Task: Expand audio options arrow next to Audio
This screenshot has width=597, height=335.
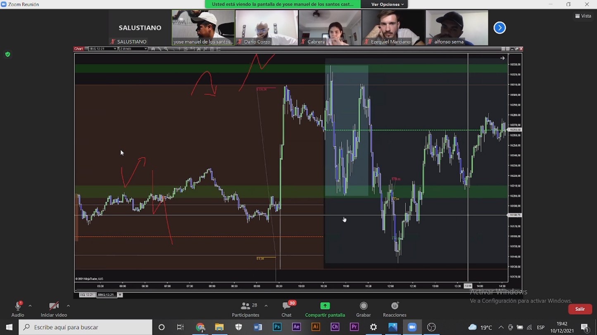Action: 30,306
